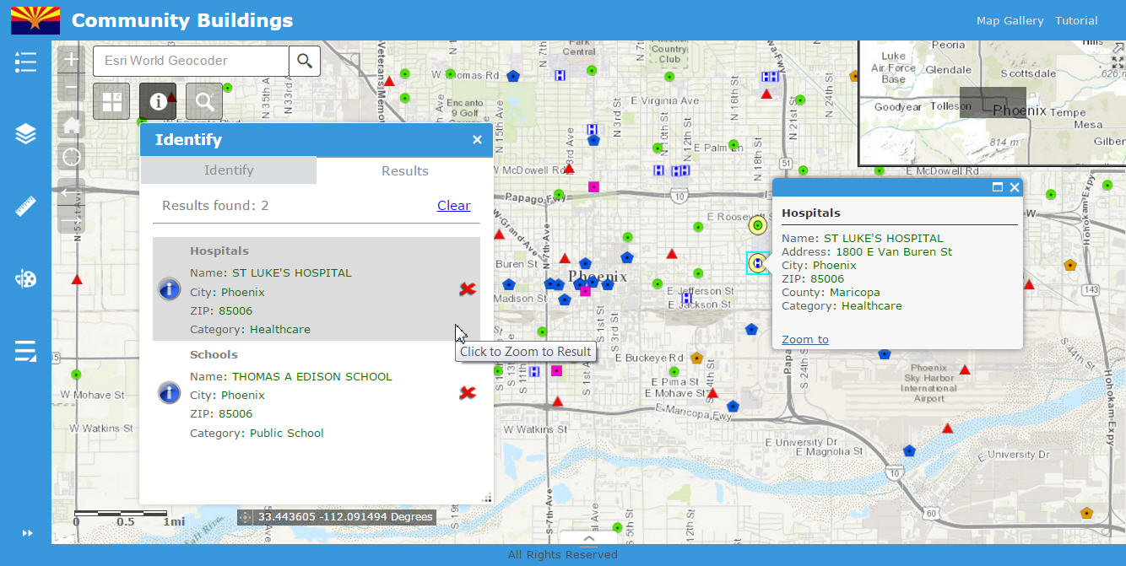Image resolution: width=1126 pixels, height=566 pixels.
Task: Remove the THOMAS A EDISON SCHOOL result
Action: pos(467,392)
